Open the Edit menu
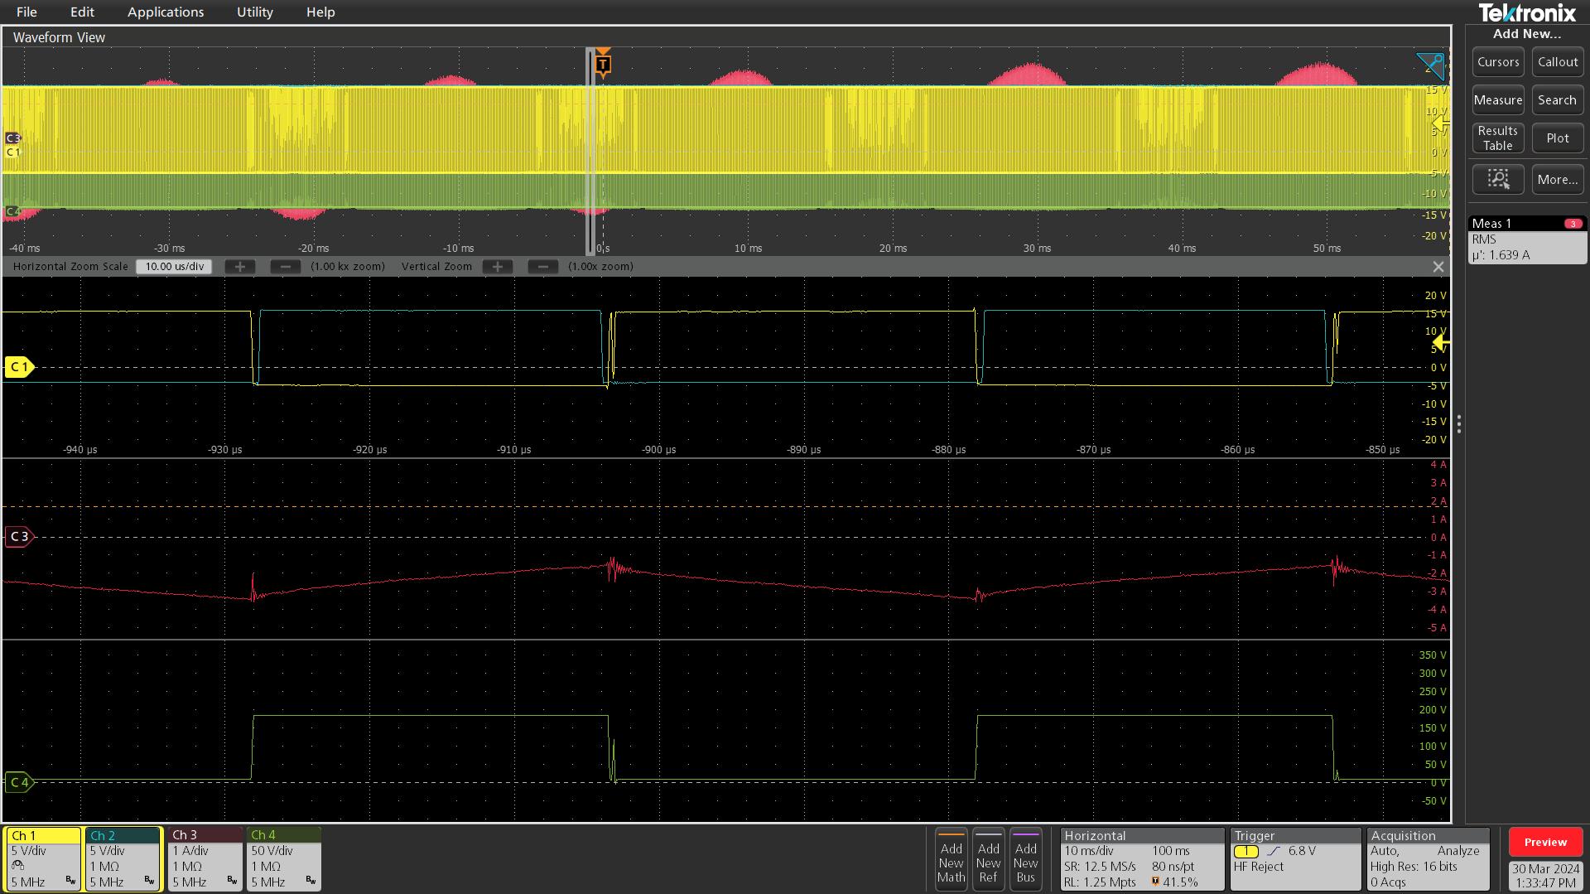1590x894 pixels. 82,12
